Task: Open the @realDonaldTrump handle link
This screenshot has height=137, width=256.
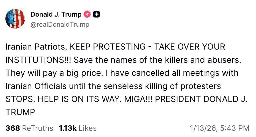Action: [60, 24]
